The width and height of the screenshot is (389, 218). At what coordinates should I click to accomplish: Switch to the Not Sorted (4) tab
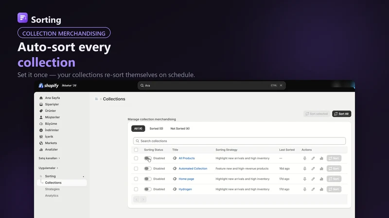click(180, 128)
